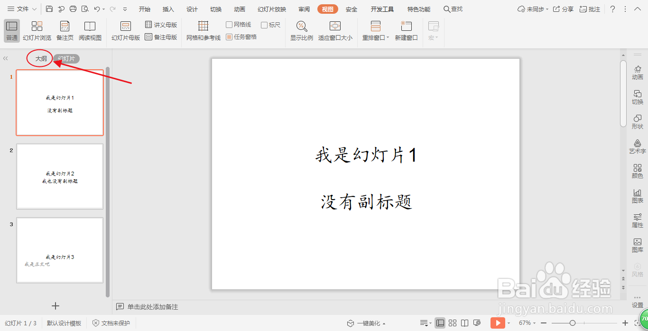Open slideshow play options dropdown arrow
Screen dimensions: 648x331
coord(509,323)
